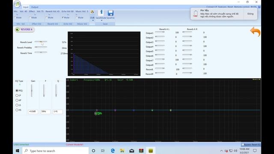Click the SaveFile floppy disk icon

tap(110, 13)
